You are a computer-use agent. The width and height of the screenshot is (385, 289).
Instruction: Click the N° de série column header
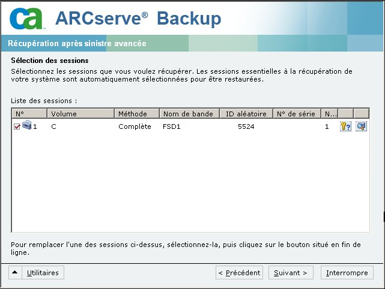click(297, 113)
